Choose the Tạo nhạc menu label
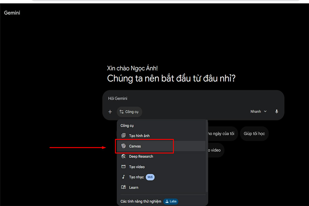This screenshot has height=206, width=309. click(136, 177)
